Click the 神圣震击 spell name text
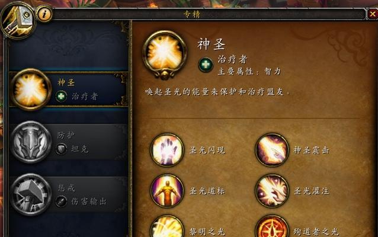 (x=311, y=150)
